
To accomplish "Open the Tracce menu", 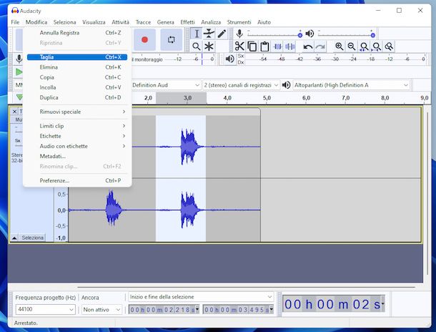I will pyautogui.click(x=143, y=22).
